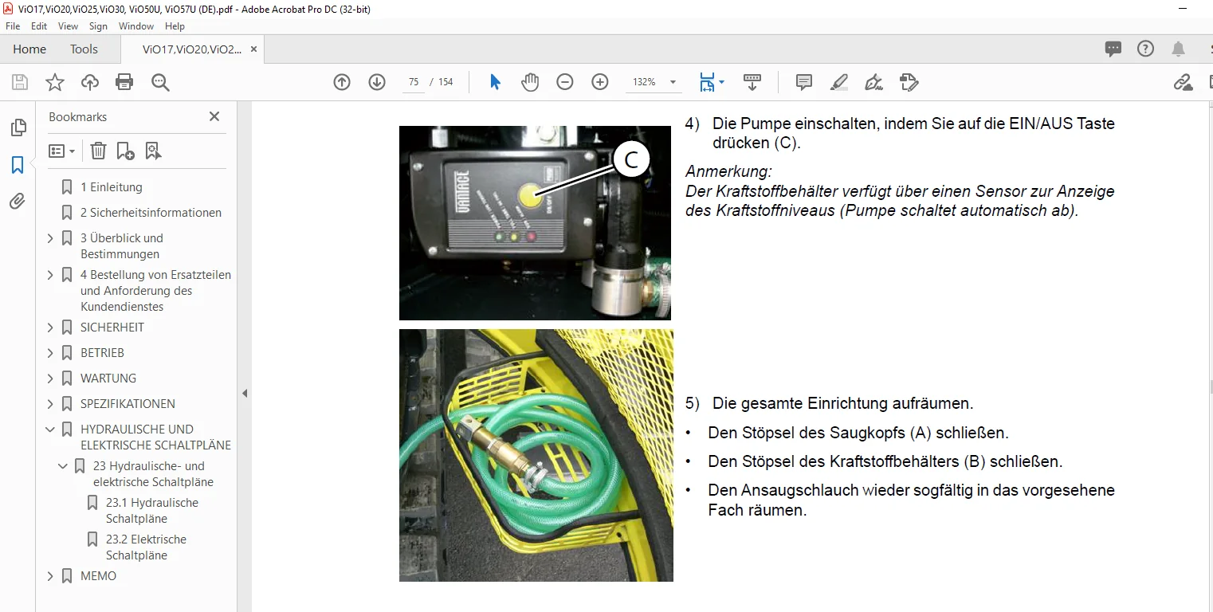Image resolution: width=1213 pixels, height=612 pixels.
Task: Switch to the Tools tab
Action: tap(84, 49)
